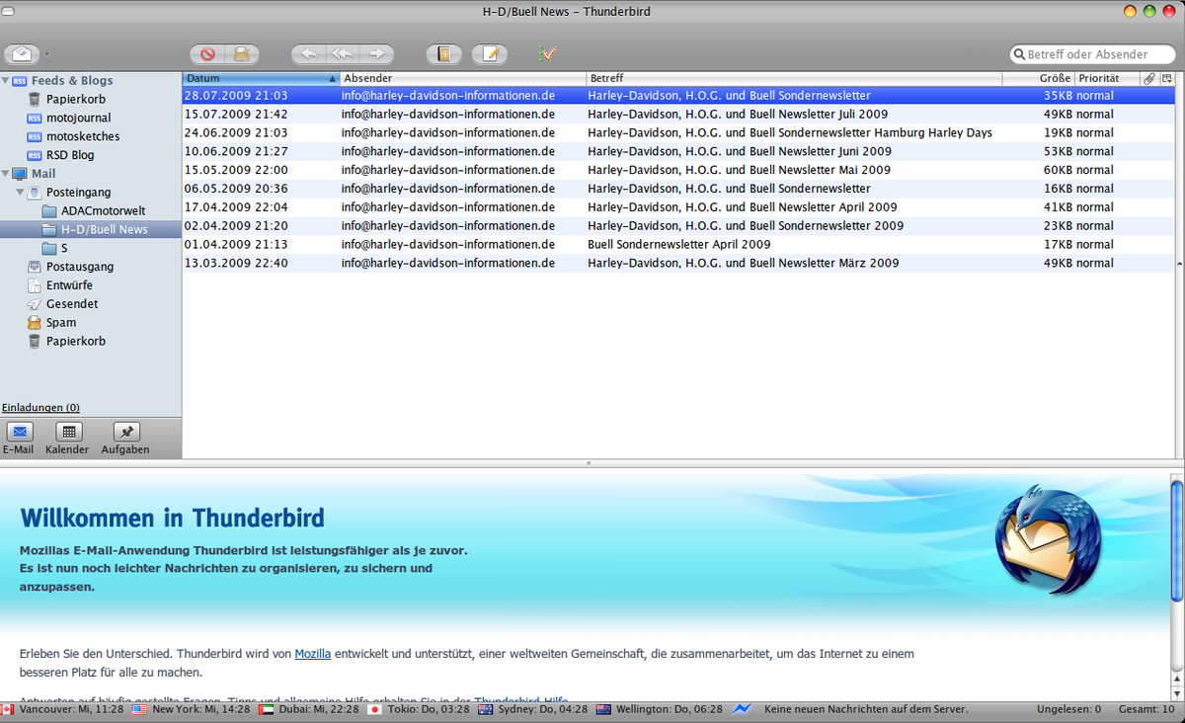Sort messages by Absender column header

click(x=461, y=78)
